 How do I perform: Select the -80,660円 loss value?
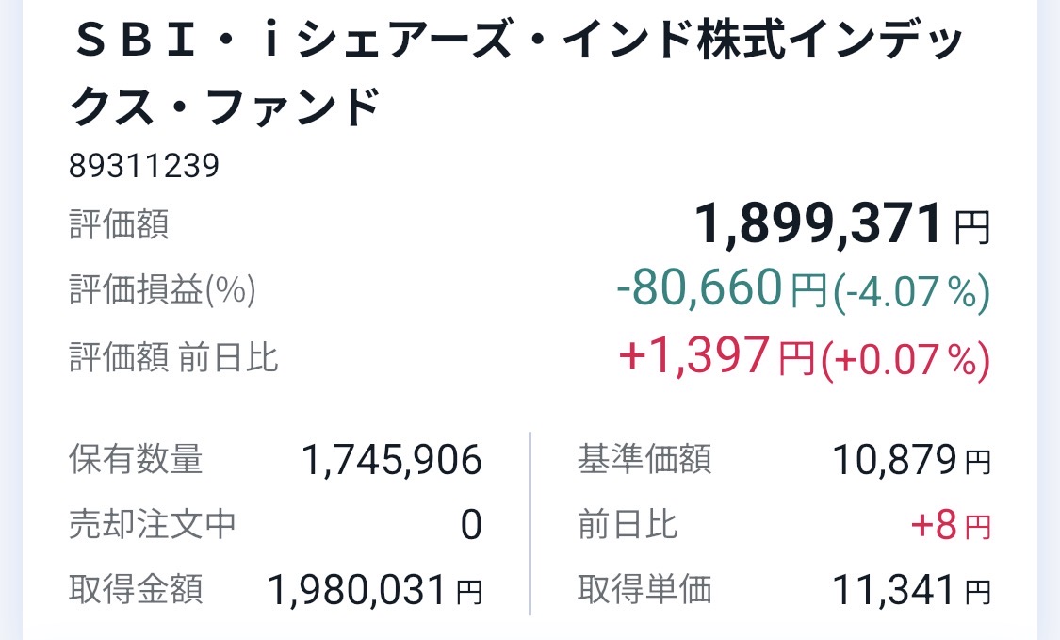click(x=721, y=290)
